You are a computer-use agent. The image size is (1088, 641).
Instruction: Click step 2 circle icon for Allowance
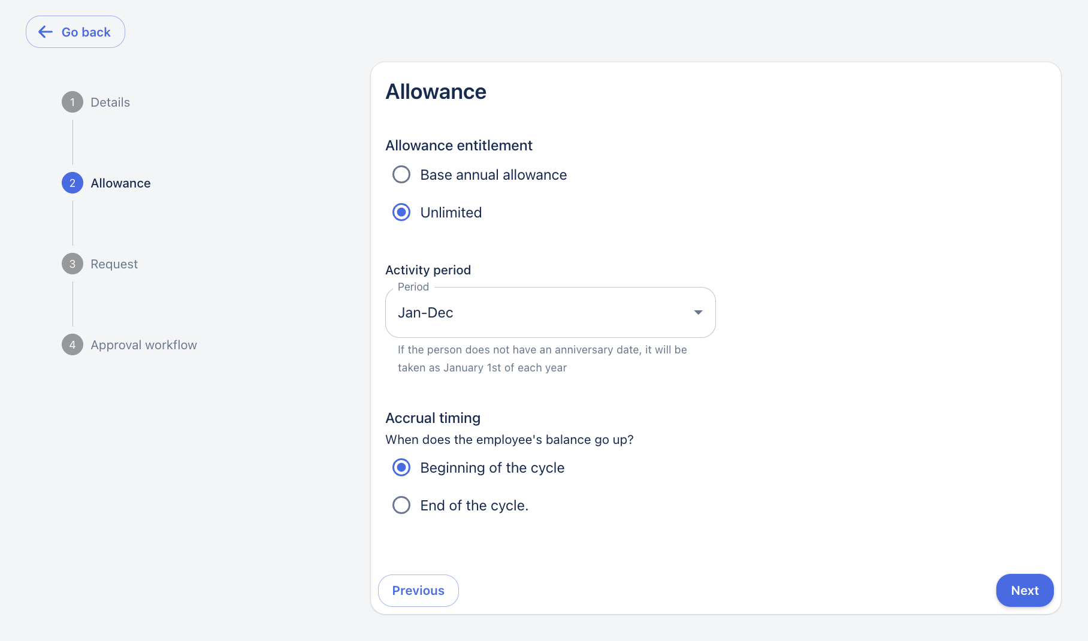[x=72, y=183]
